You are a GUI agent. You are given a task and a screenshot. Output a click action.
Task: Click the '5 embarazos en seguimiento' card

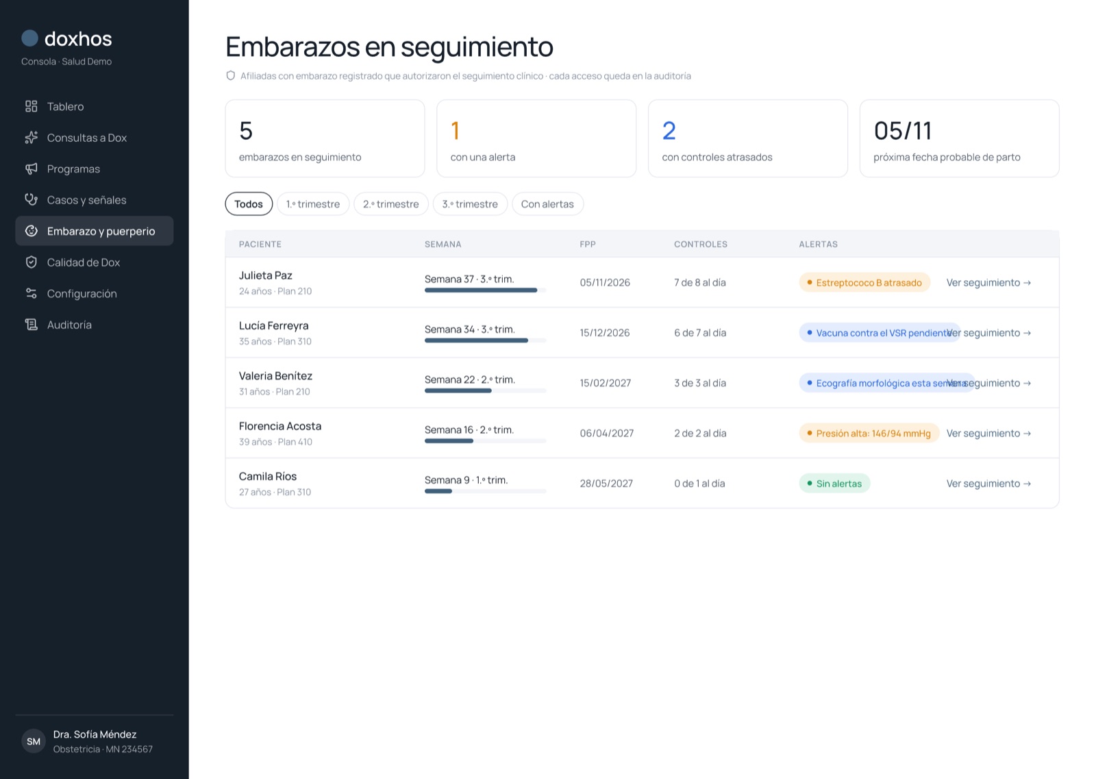coord(325,138)
